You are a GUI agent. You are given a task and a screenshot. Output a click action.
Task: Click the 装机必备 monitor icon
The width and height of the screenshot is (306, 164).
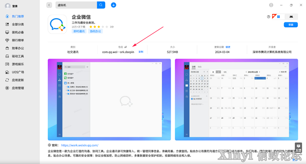[7, 33]
